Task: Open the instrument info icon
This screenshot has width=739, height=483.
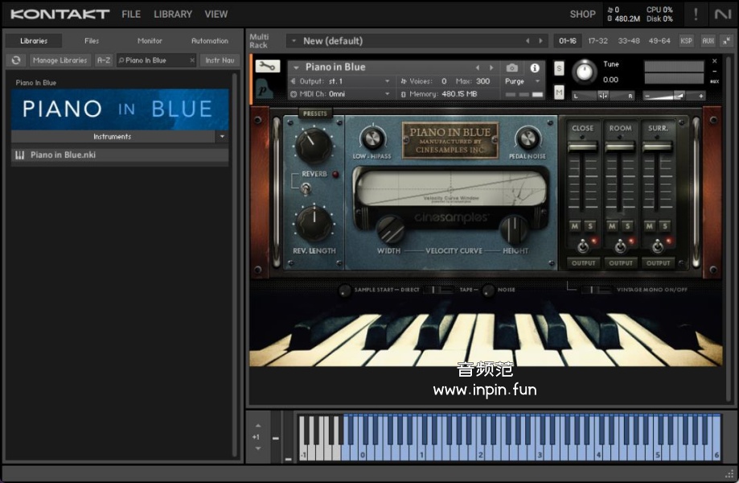Action: coord(535,68)
